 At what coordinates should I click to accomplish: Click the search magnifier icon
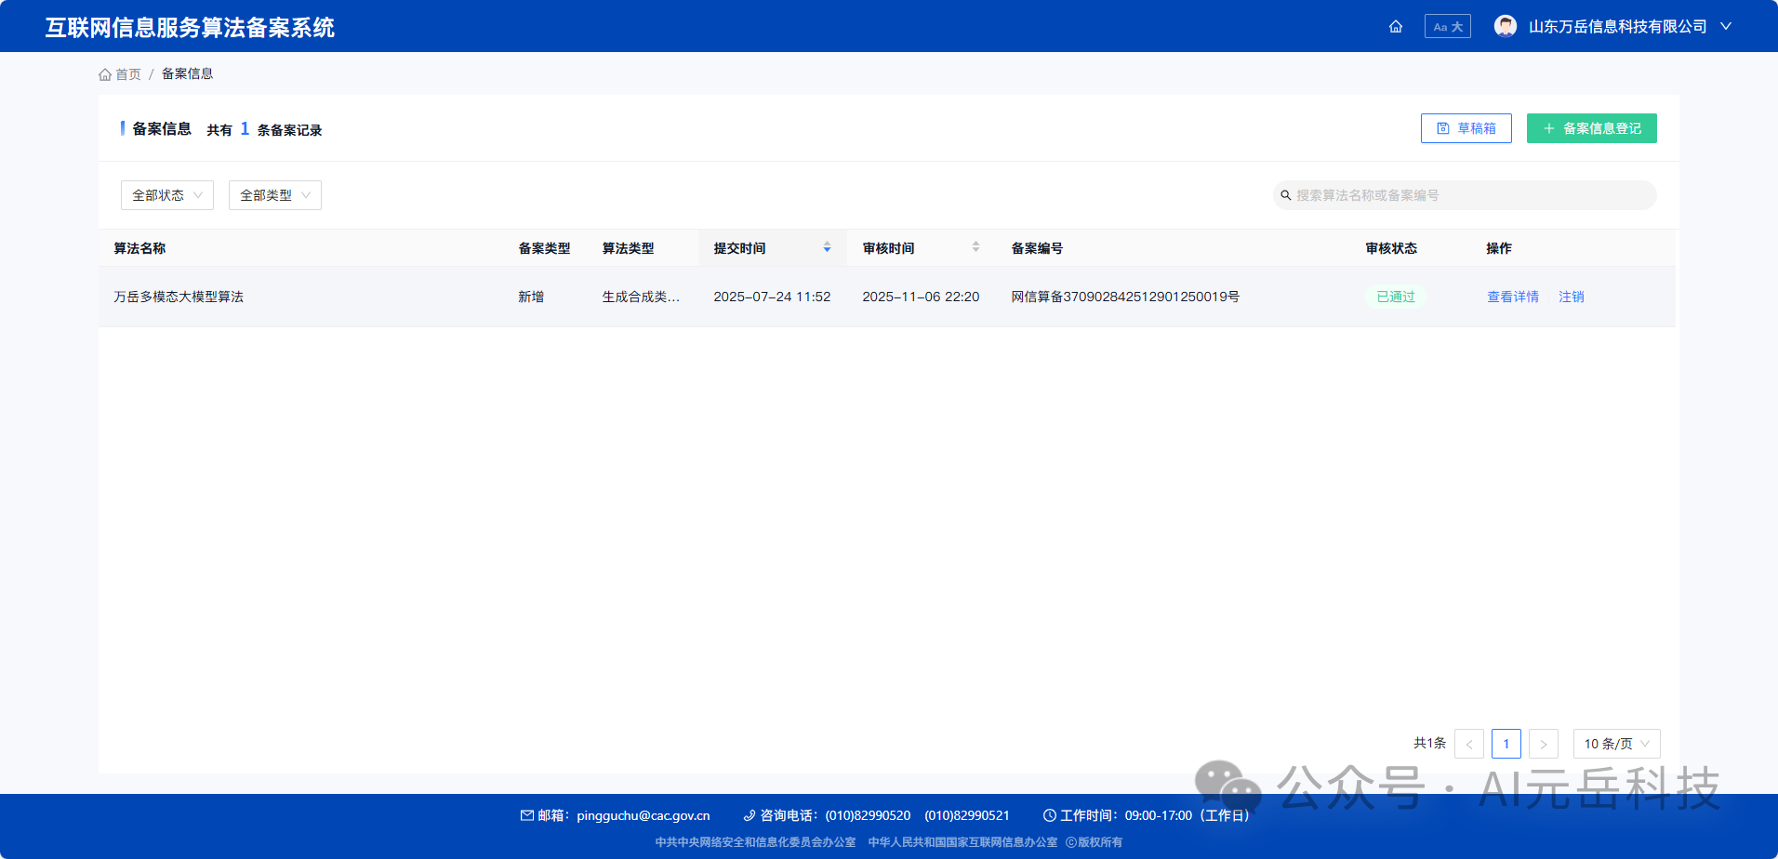point(1286,195)
